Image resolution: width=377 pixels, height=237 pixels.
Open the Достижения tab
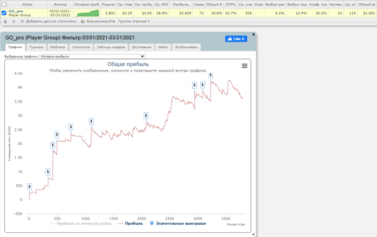141,47
